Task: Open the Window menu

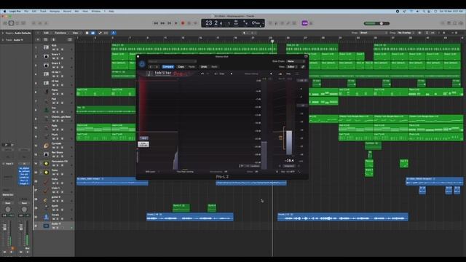Action: pos(95,12)
